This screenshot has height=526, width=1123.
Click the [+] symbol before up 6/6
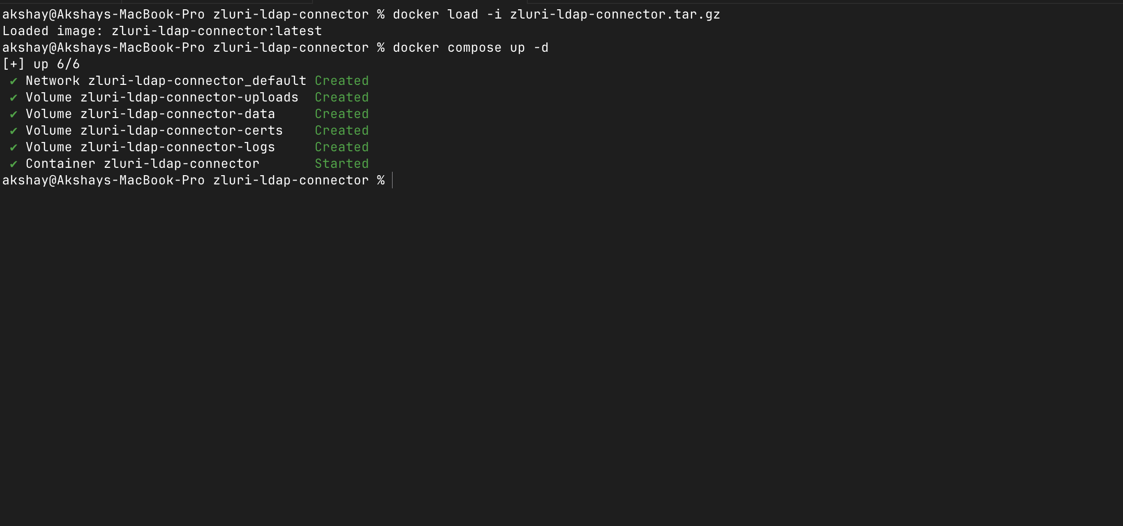14,64
